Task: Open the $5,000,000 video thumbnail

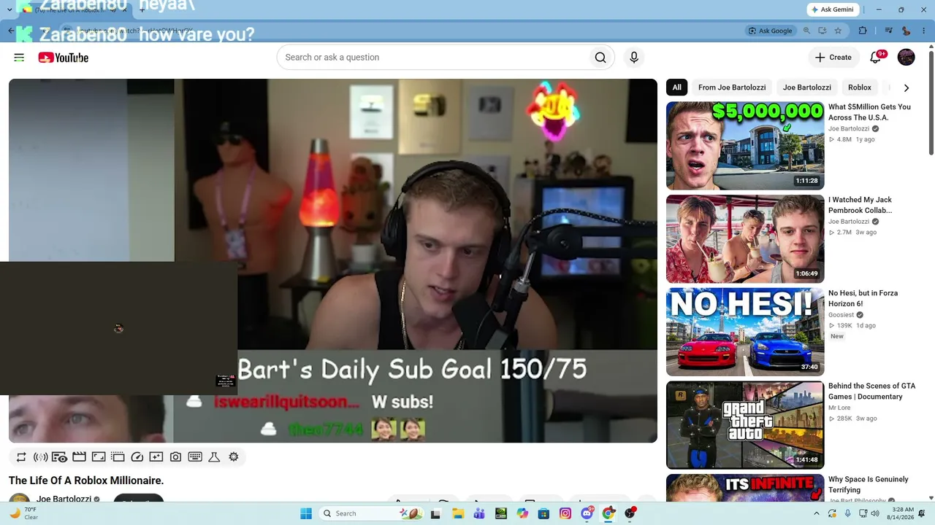Action: [x=745, y=146]
